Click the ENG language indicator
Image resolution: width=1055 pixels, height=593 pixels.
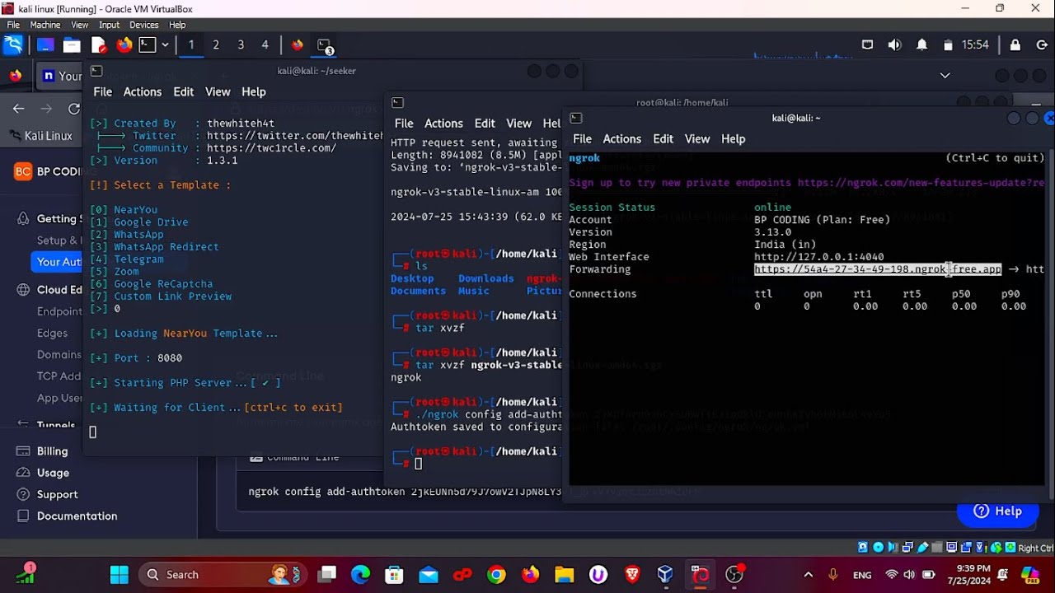pyautogui.click(x=862, y=575)
